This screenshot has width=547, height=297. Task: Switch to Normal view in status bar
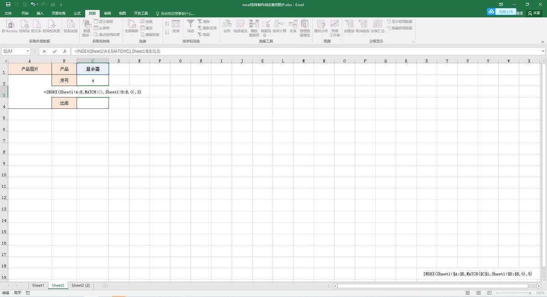468,293
